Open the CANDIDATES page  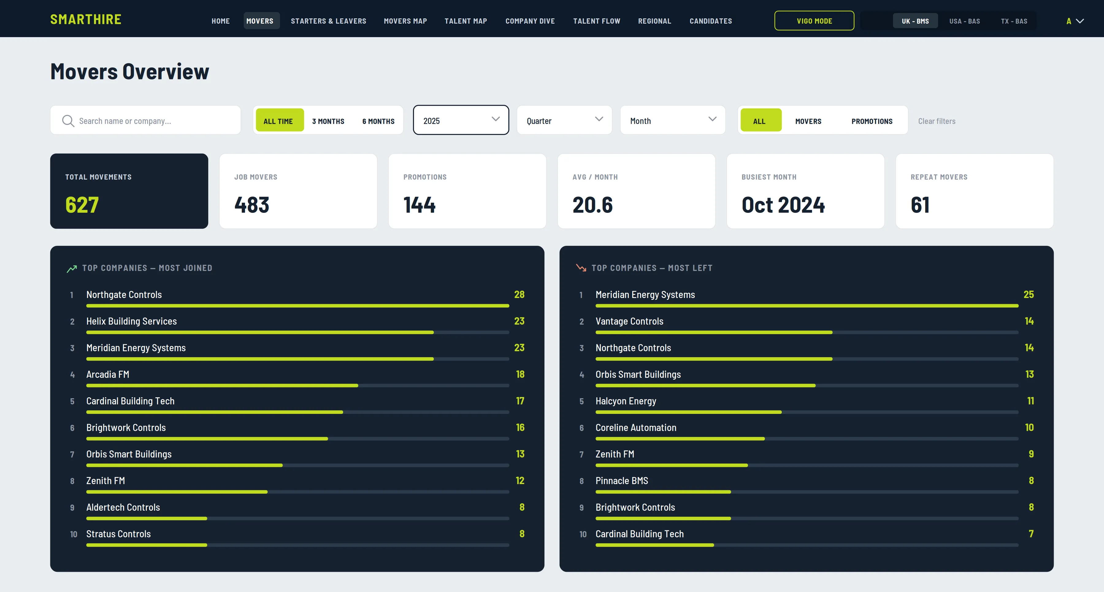(x=711, y=21)
